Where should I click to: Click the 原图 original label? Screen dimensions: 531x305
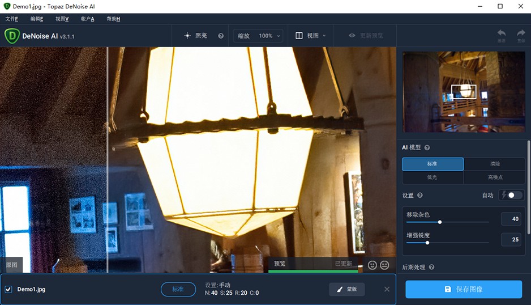tap(11, 265)
